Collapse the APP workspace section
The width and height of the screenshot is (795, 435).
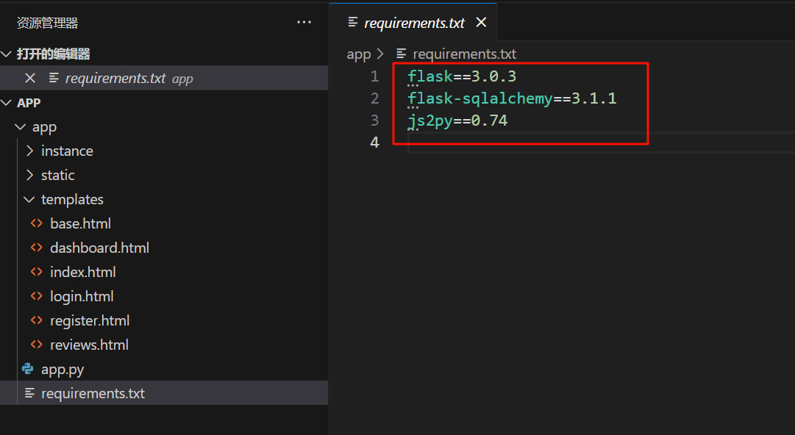pyautogui.click(x=7, y=103)
